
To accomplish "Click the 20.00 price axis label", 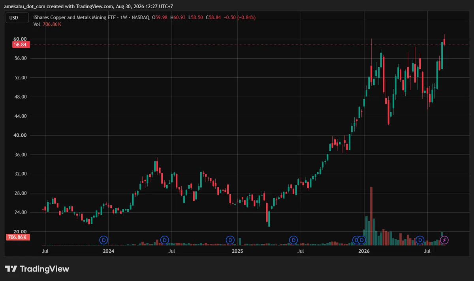I will (20, 232).
